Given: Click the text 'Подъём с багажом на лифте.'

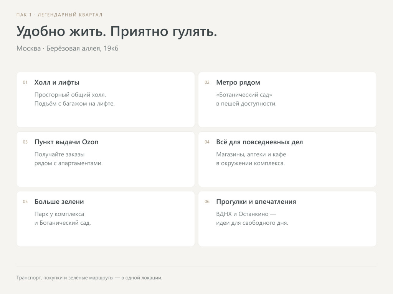Looking at the screenshot, I should (74, 103).
